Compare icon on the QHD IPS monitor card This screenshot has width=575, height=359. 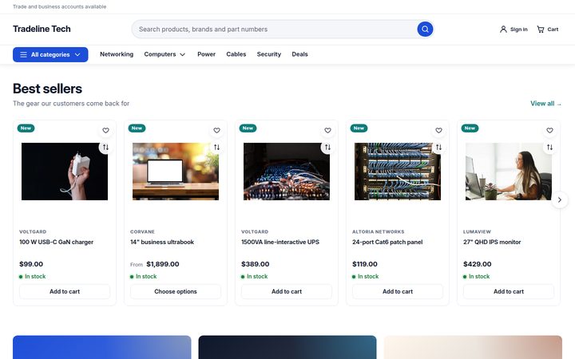(x=549, y=148)
